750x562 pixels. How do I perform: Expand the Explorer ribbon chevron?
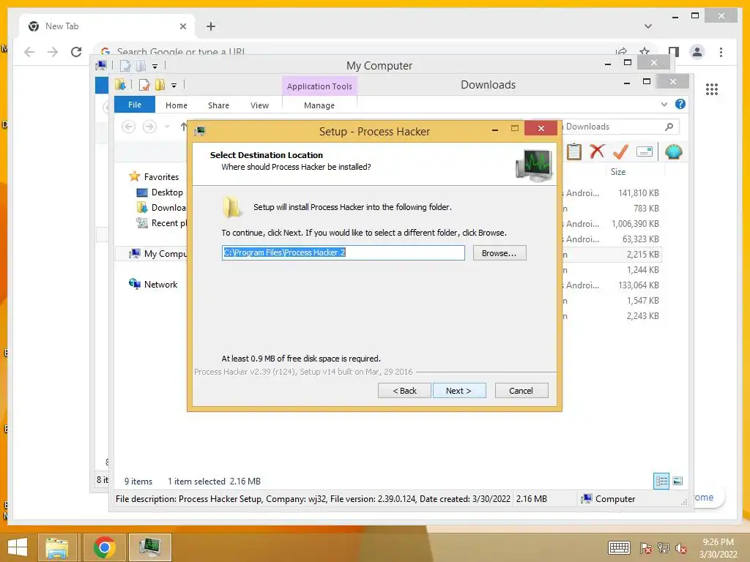coord(664,104)
